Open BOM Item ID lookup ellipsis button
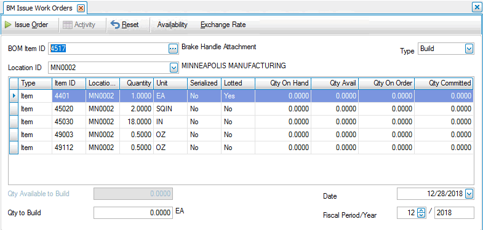Screen dimensions: 483x230 pyautogui.click(x=174, y=49)
